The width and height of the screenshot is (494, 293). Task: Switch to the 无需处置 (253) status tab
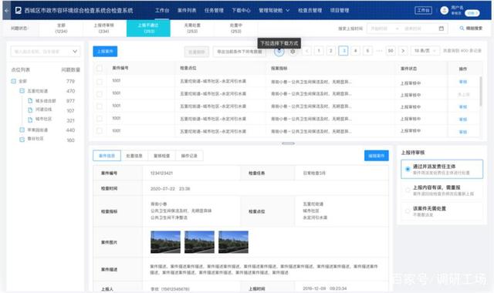[192, 29]
